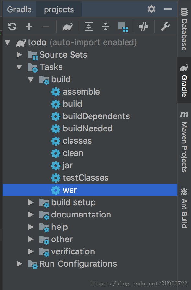Expand all tree nodes

pos(89,27)
